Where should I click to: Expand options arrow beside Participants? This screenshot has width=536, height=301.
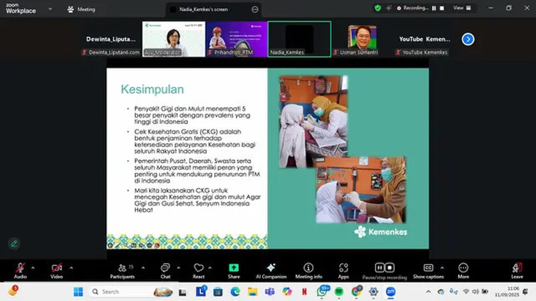click(143, 268)
